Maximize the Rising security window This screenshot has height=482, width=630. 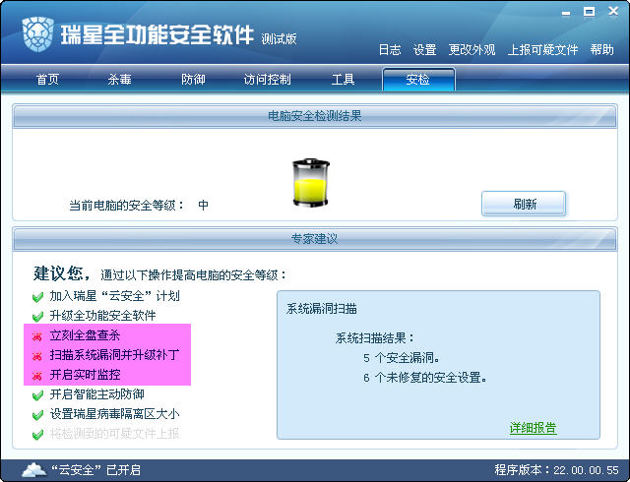click(x=589, y=12)
